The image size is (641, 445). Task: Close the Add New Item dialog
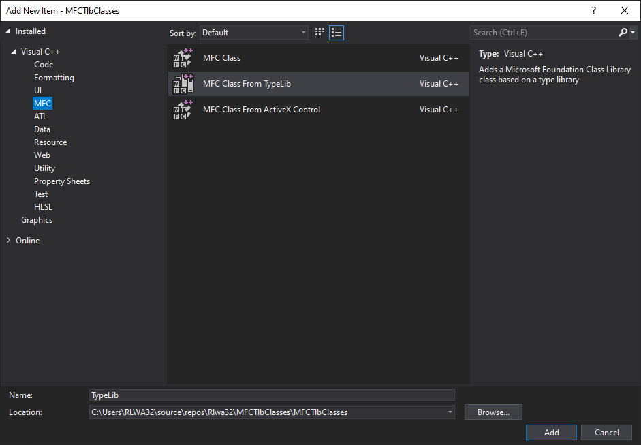625,11
